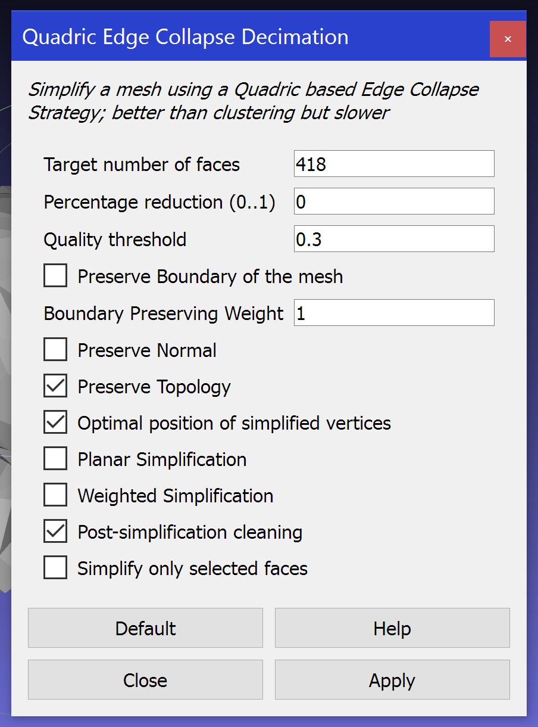Close the dialog with the red X
The height and width of the screenshot is (727, 538).
(508, 39)
